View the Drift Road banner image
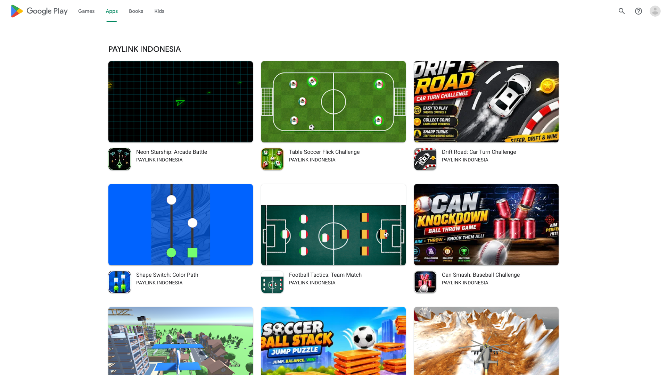The image size is (667, 375). [486, 102]
